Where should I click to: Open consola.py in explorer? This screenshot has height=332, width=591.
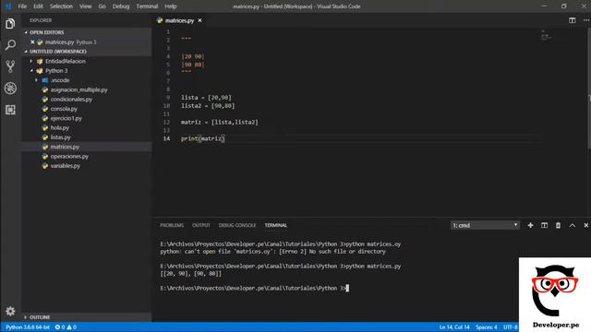point(64,109)
